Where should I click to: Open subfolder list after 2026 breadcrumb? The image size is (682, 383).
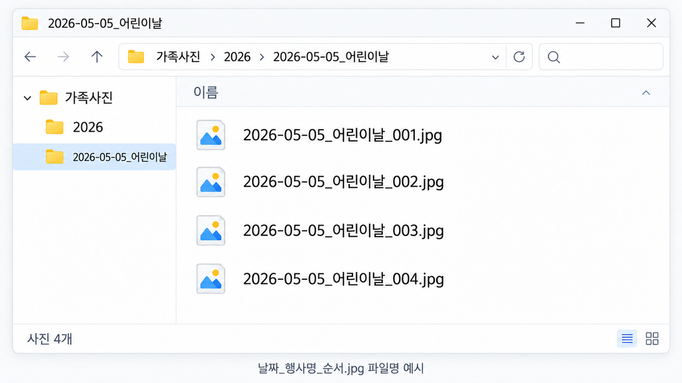(x=262, y=57)
